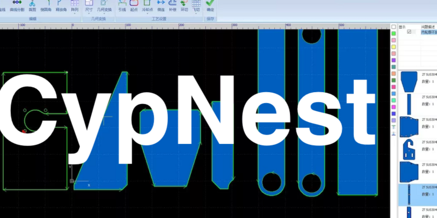Click the 显示 column header
437x218 pixels.
402,27
